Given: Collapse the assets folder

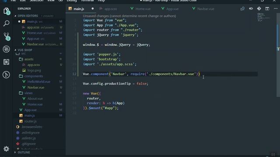Looking at the screenshot, I should pos(29,59).
